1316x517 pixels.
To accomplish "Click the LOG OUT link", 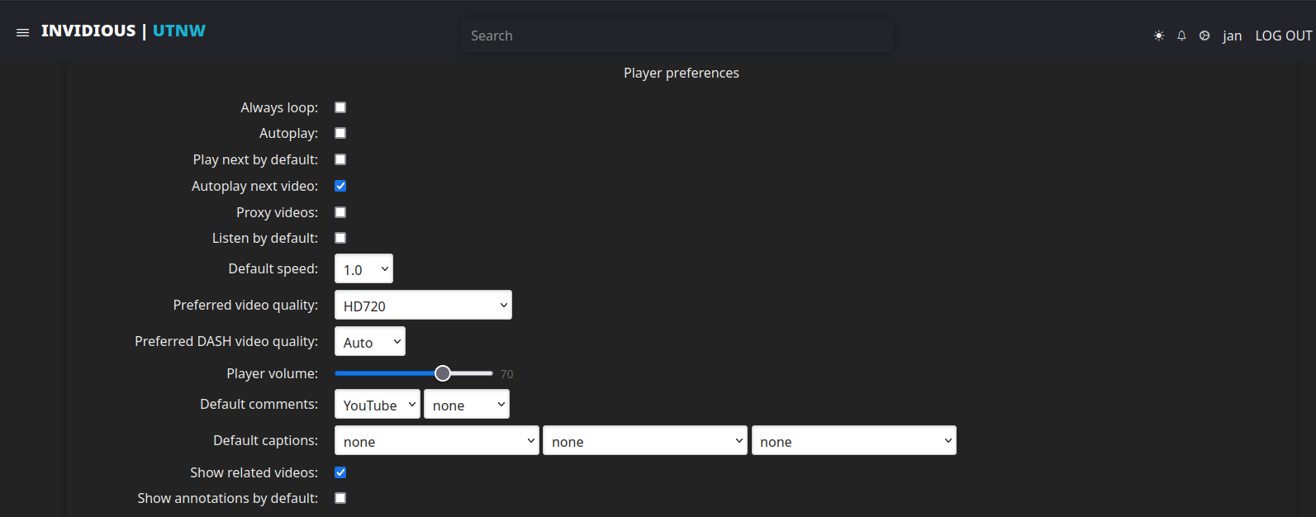I will coord(1283,36).
